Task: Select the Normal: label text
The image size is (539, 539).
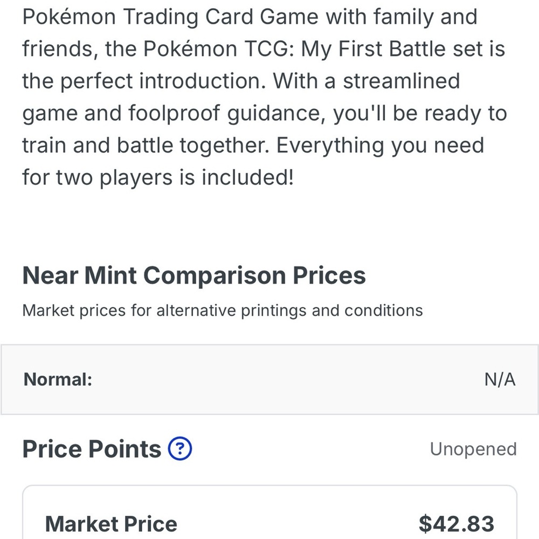Action: coord(58,380)
